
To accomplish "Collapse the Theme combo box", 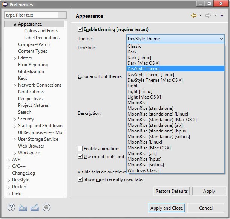I will 221,39.
